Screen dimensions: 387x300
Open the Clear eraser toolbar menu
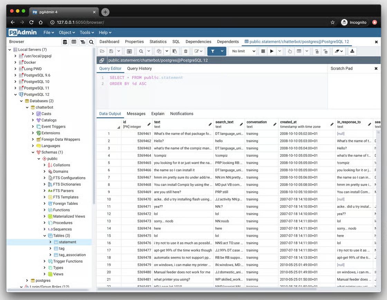339,51
